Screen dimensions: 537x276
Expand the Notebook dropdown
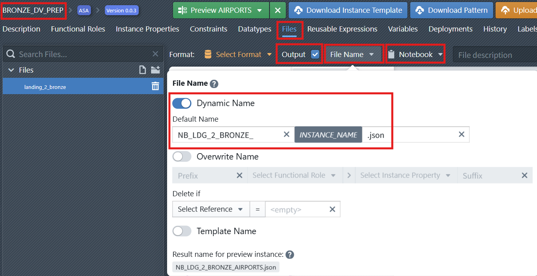click(416, 55)
